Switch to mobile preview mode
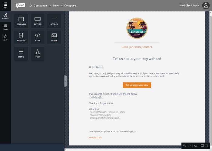This screenshot has width=212, height=151. coord(207,146)
